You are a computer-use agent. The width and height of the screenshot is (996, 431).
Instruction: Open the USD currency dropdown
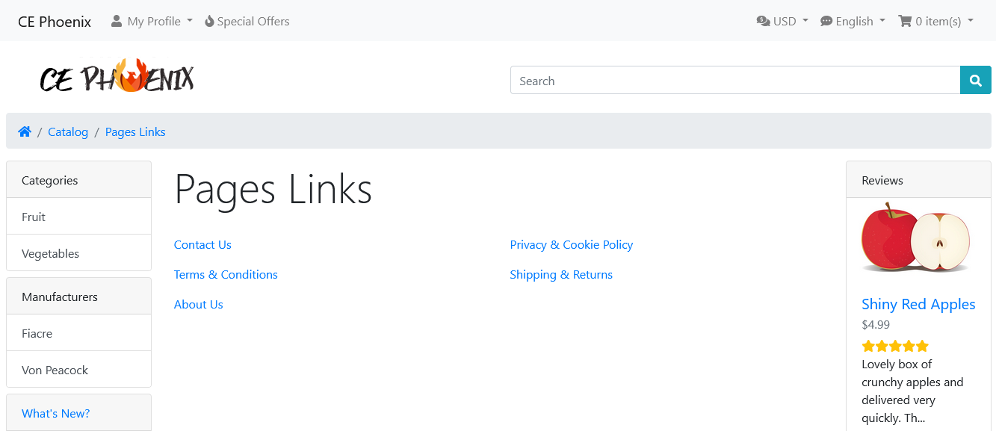(x=782, y=21)
